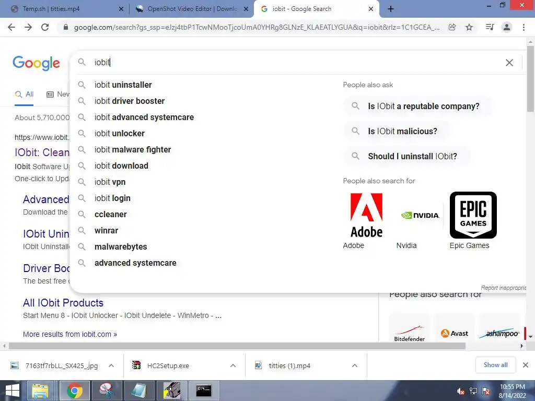Click More results from iobit.com
535x401 pixels.
point(70,334)
